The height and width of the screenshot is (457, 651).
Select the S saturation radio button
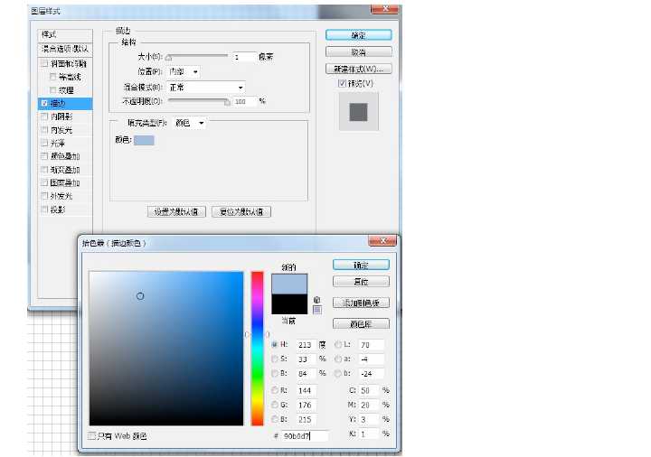(275, 359)
